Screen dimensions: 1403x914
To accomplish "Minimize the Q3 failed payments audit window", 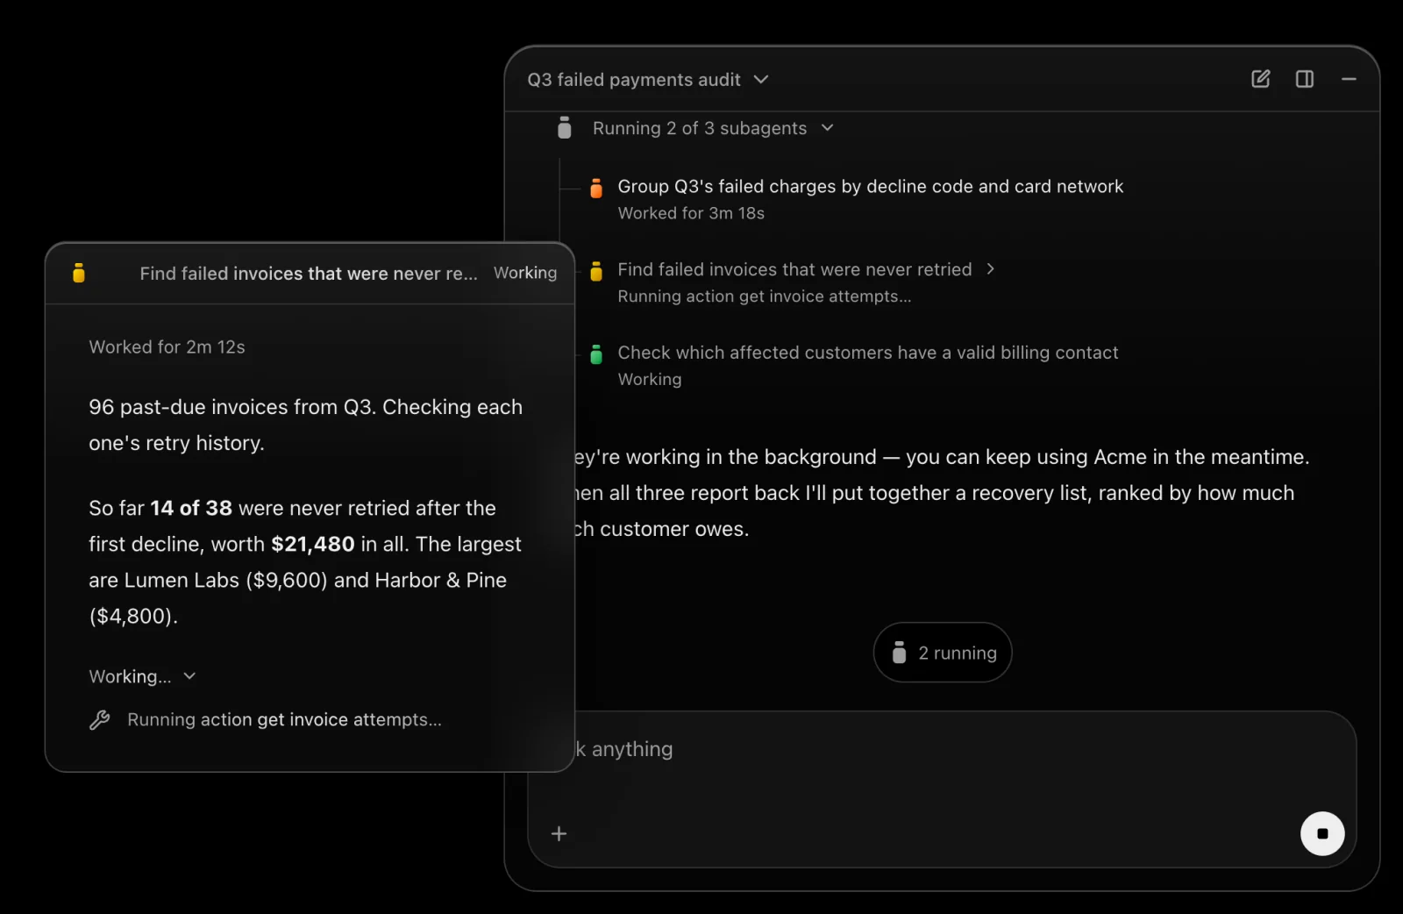I will 1349,80.
